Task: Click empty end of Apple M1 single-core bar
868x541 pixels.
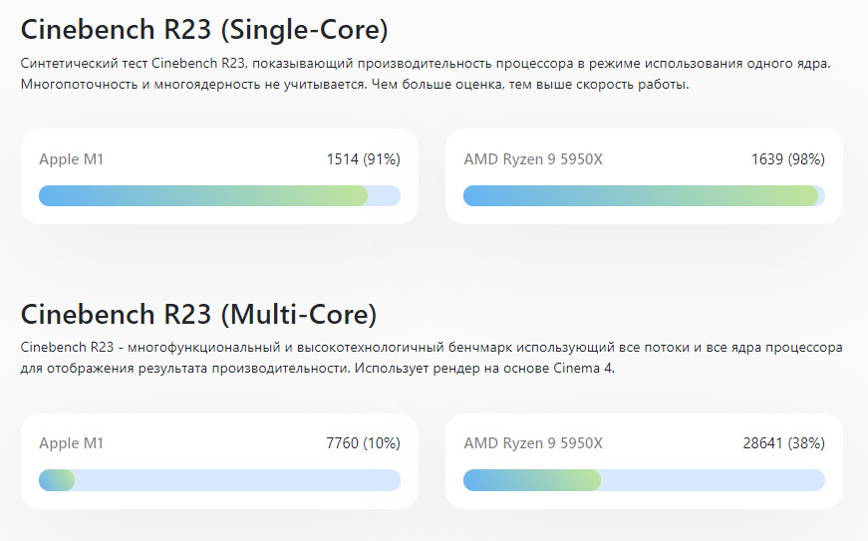Action: point(385,195)
